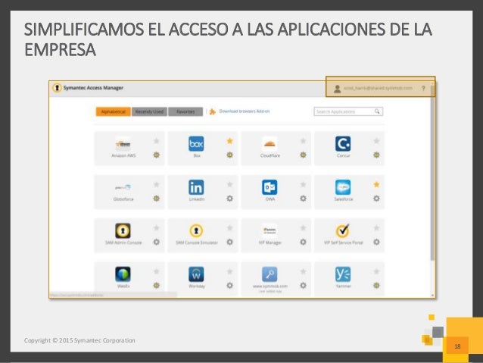Screen dimensions: 483x363
Task: Open help via the question mark icon
Action: [x=423, y=89]
